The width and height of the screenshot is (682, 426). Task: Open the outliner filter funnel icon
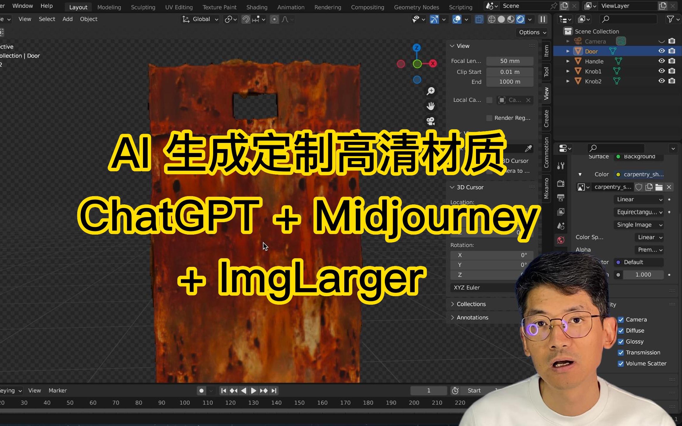tap(670, 19)
